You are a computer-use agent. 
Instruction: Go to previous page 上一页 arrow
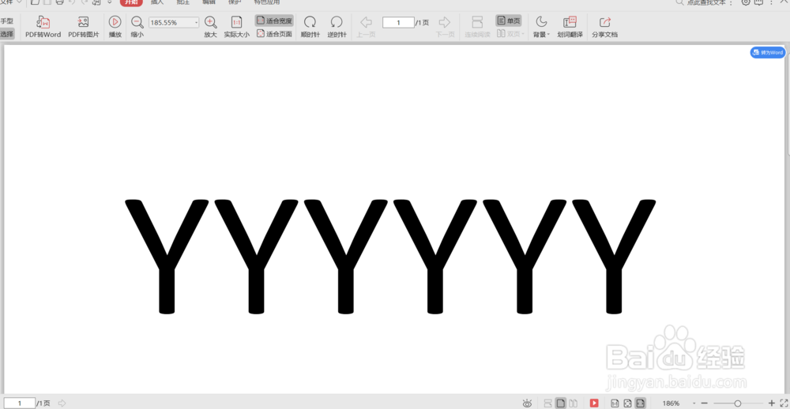[367, 22]
